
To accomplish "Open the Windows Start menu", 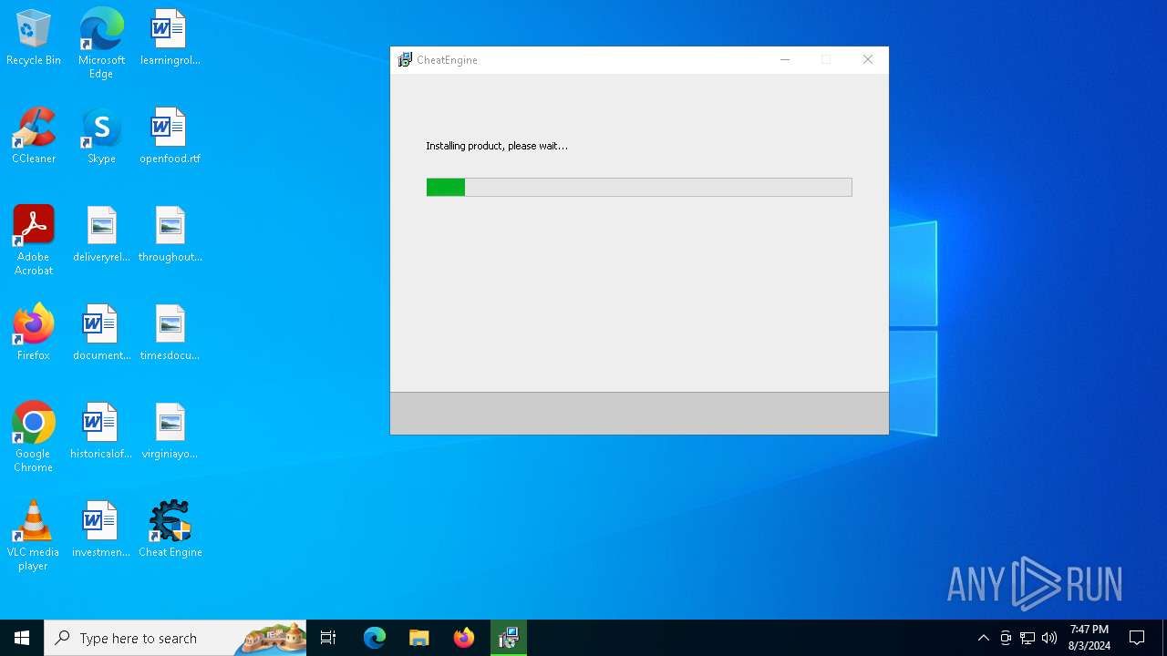I will (x=22, y=638).
